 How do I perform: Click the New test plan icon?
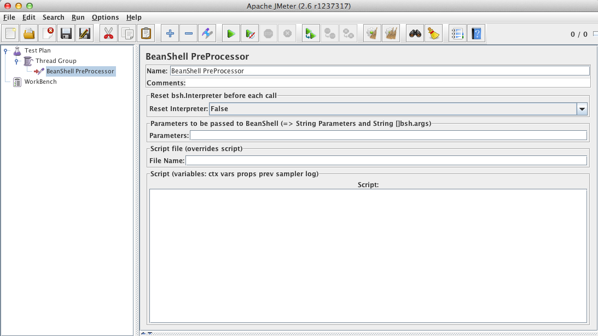point(11,33)
